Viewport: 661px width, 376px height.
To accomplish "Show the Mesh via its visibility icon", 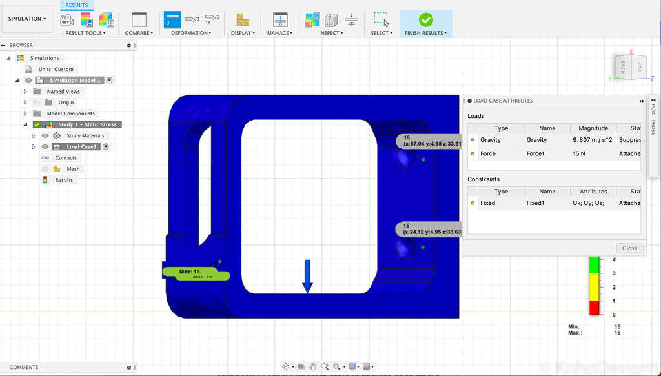I will click(x=45, y=169).
